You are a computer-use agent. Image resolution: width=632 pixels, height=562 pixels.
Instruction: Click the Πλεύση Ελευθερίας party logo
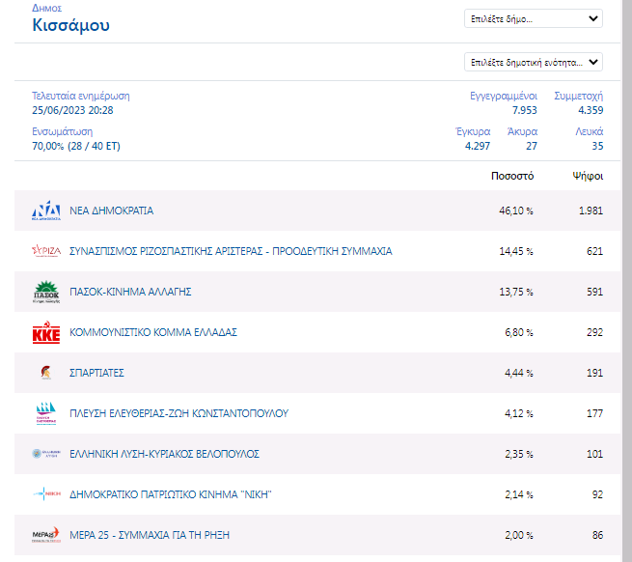click(46, 414)
